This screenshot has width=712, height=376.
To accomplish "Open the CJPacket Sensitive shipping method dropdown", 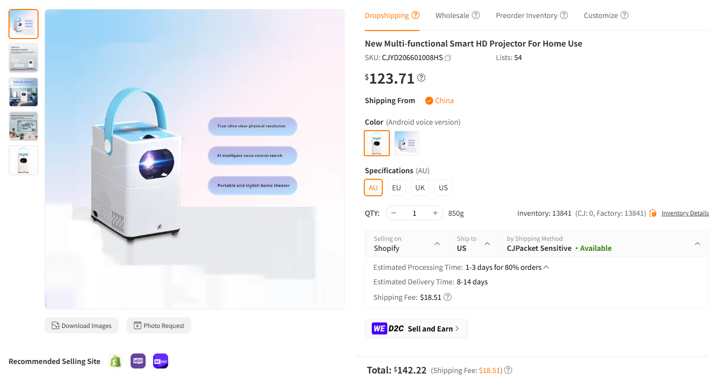I will pyautogui.click(x=603, y=244).
